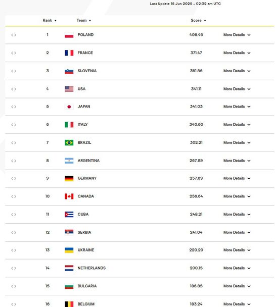Expand More Details for Poland
277x307 pixels.
tap(237, 35)
